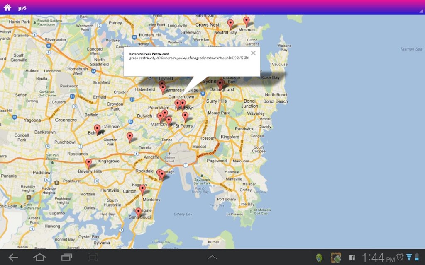Tap the pin left of the Annandale label
The width and height of the screenshot is (425, 265).
163,89
